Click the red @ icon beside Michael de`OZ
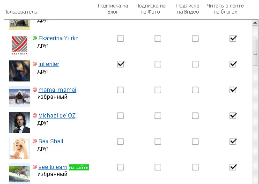This screenshot has height=184, width=259. [35, 115]
